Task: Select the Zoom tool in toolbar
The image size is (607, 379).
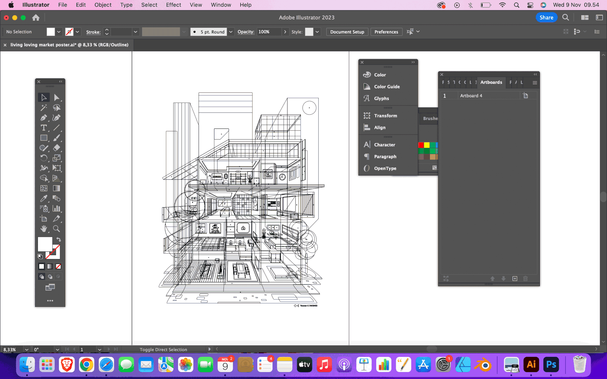Action: point(56,229)
